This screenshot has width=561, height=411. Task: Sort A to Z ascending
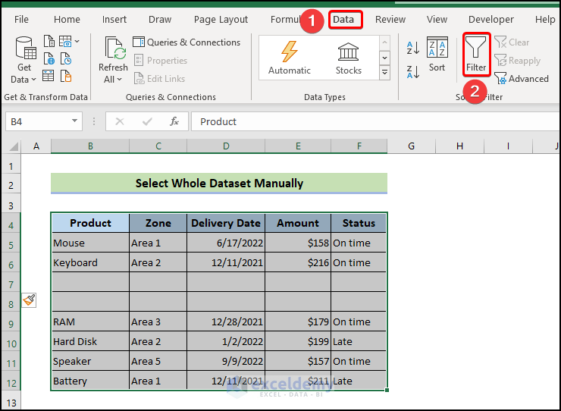(413, 49)
